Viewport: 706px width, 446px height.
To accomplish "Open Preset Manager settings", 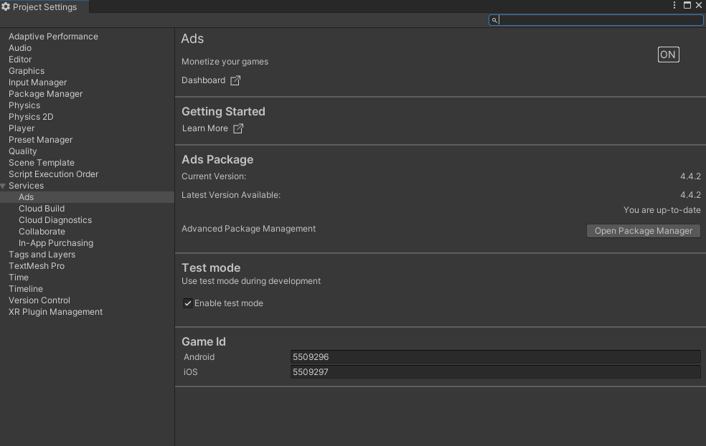I will [x=40, y=140].
